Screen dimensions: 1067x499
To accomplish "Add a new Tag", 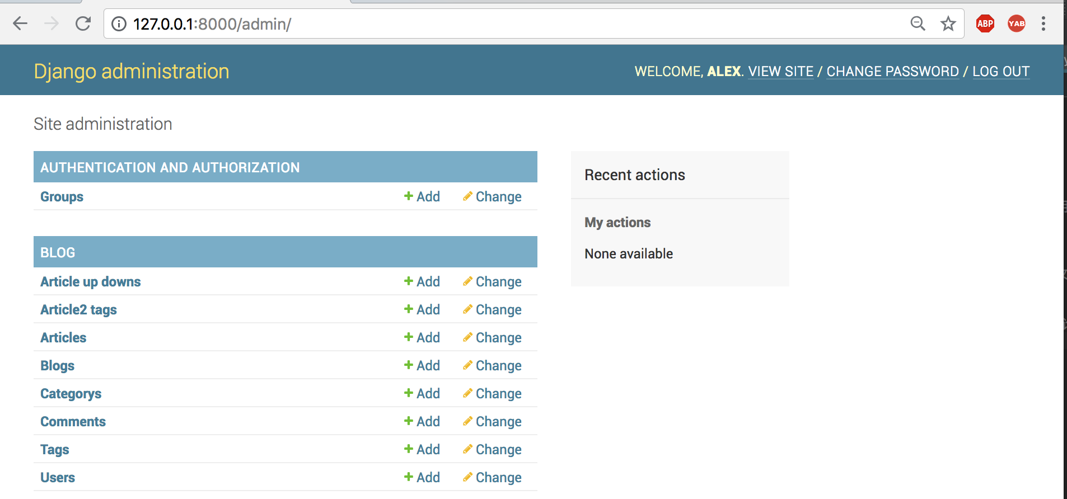I will click(422, 450).
